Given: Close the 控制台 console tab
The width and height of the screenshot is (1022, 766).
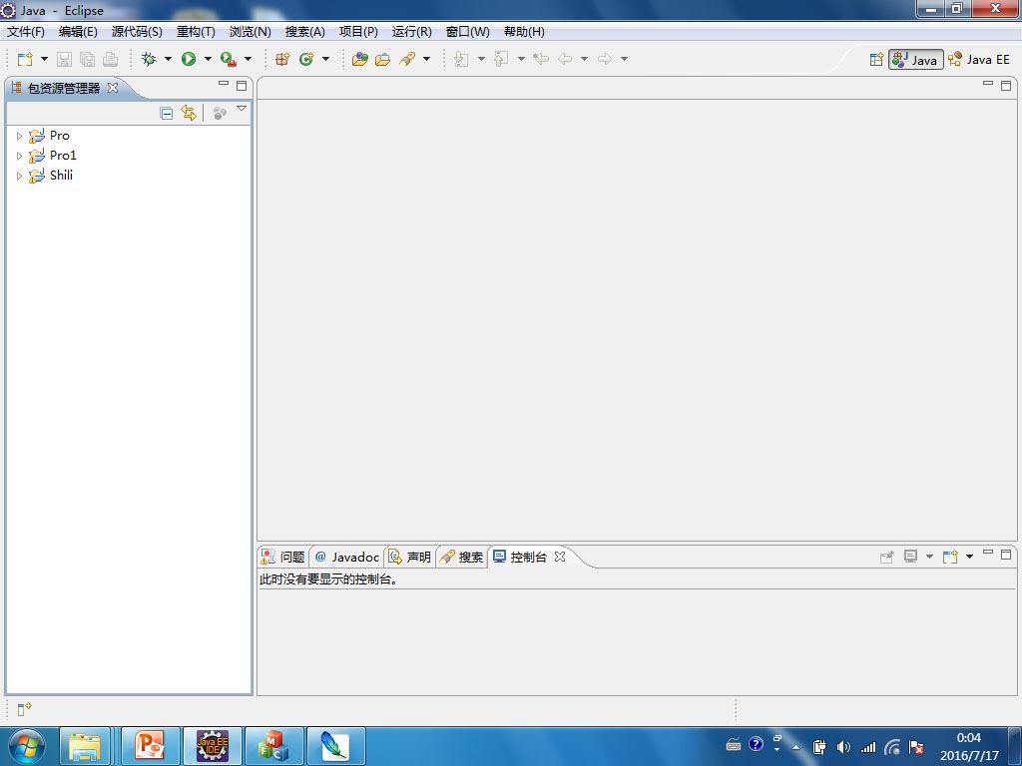Looking at the screenshot, I should pos(559,557).
